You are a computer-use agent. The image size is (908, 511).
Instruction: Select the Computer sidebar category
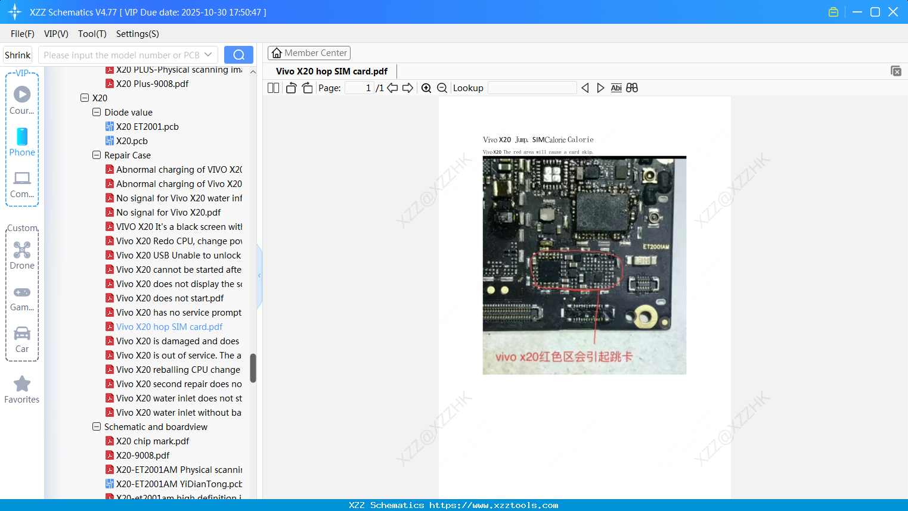[x=22, y=184]
